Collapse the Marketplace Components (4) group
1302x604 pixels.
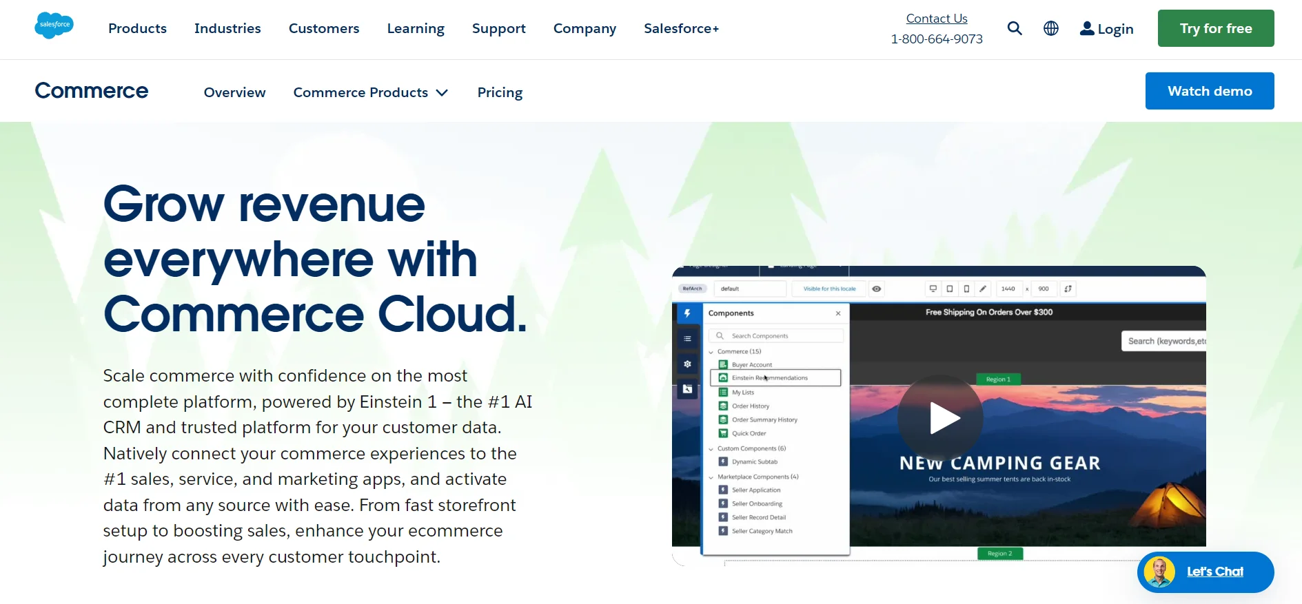click(711, 477)
